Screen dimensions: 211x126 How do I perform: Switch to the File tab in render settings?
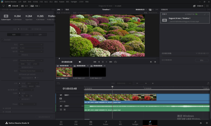(x=40, y=35)
